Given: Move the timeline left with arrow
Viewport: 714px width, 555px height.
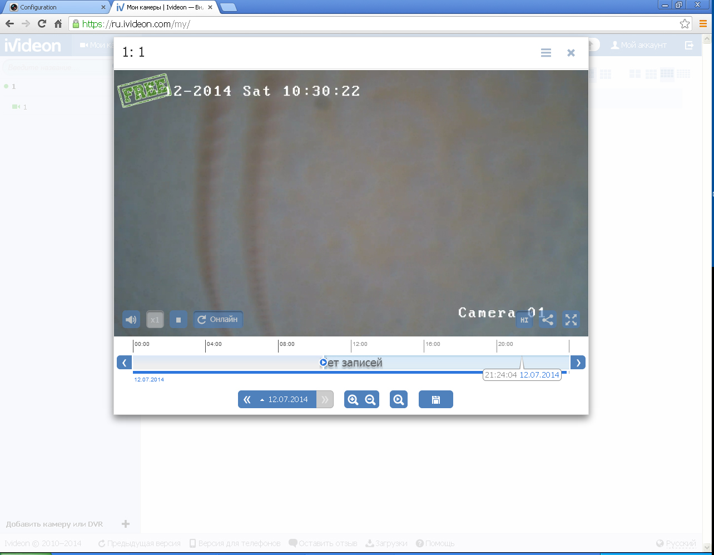Looking at the screenshot, I should point(124,363).
